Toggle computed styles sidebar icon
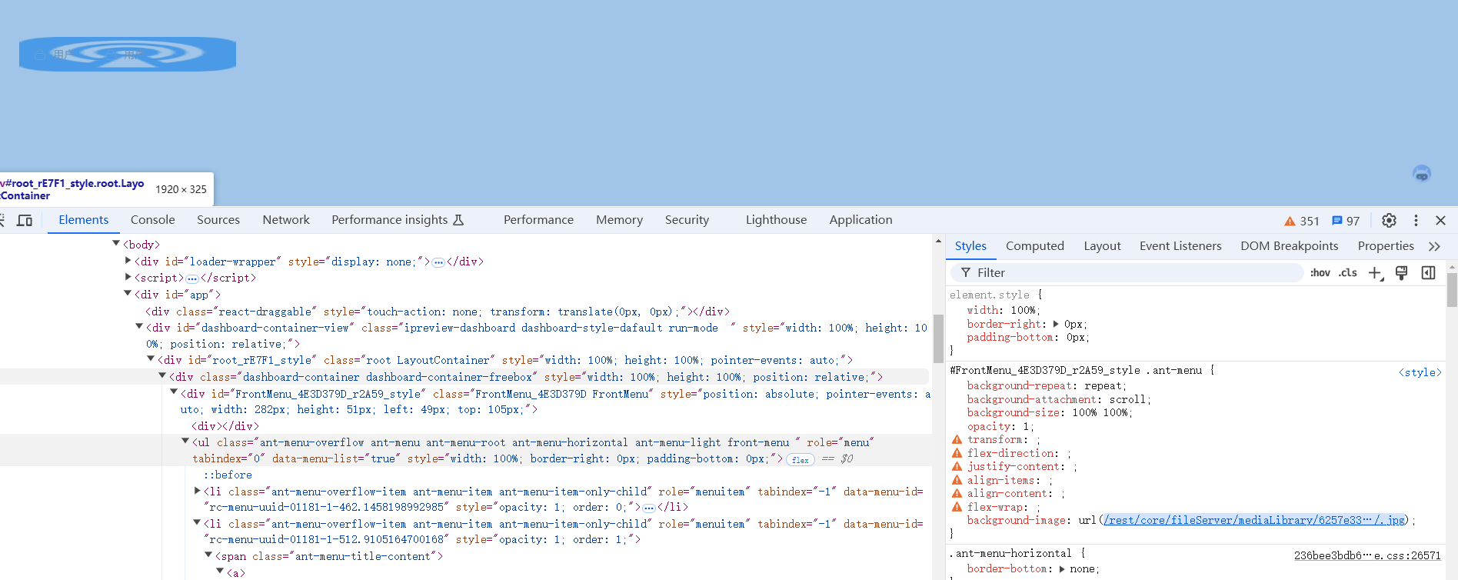 coord(1428,273)
